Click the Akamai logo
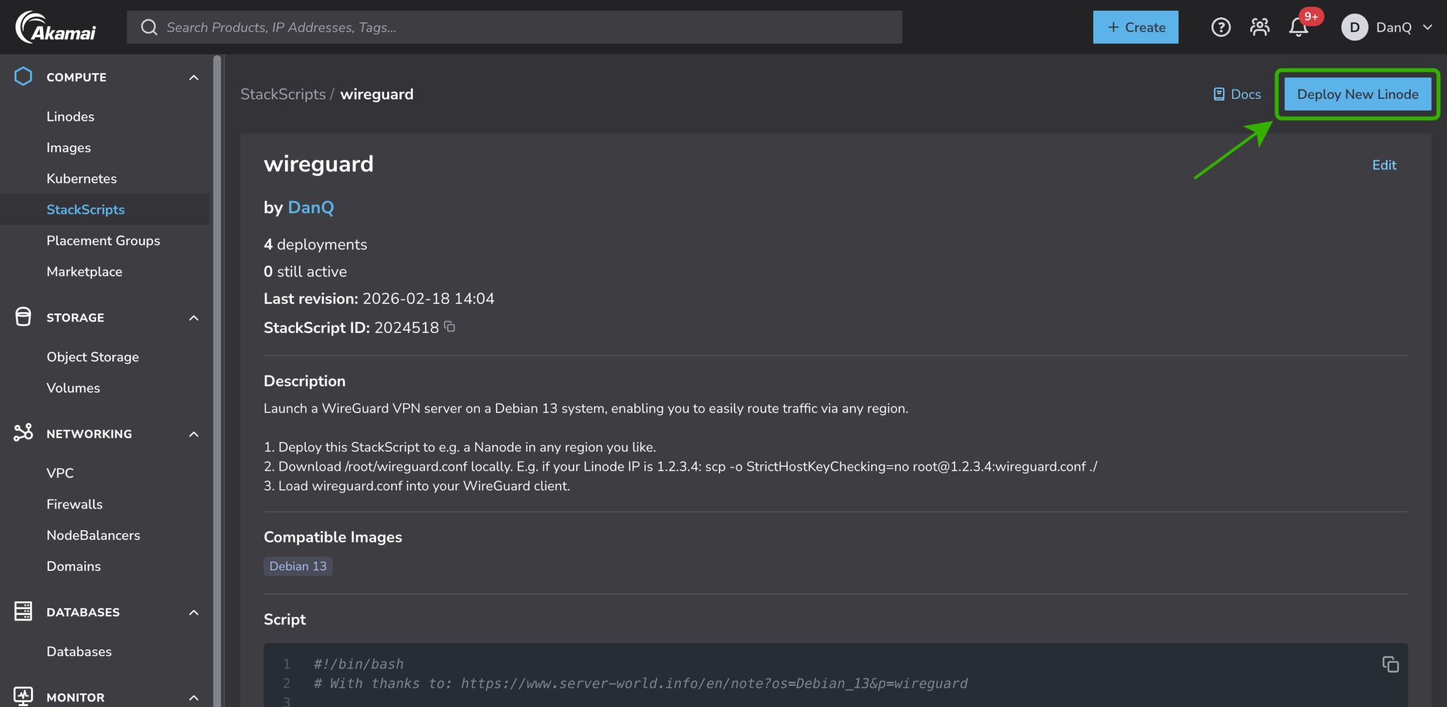 pos(55,27)
